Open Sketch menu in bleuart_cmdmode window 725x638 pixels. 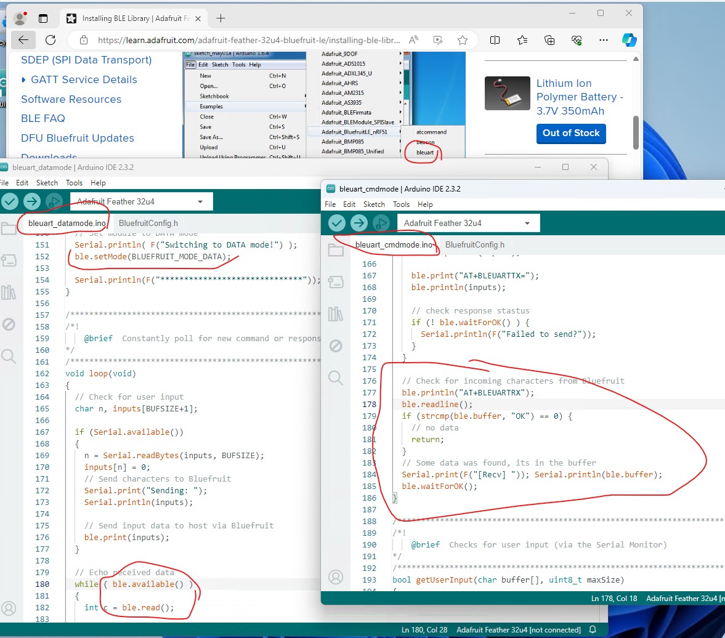point(374,204)
